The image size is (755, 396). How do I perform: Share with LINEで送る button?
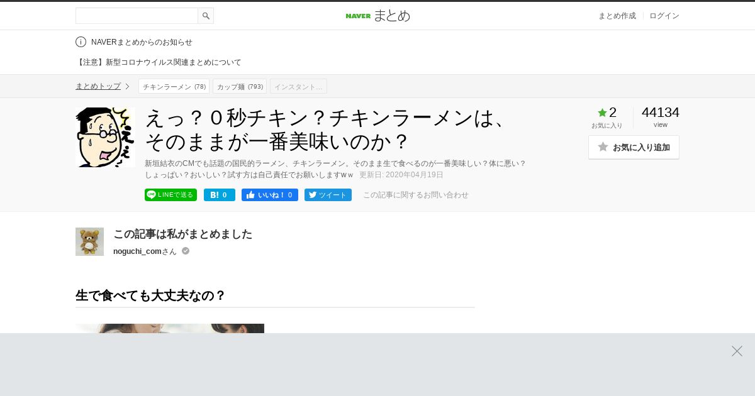click(171, 195)
